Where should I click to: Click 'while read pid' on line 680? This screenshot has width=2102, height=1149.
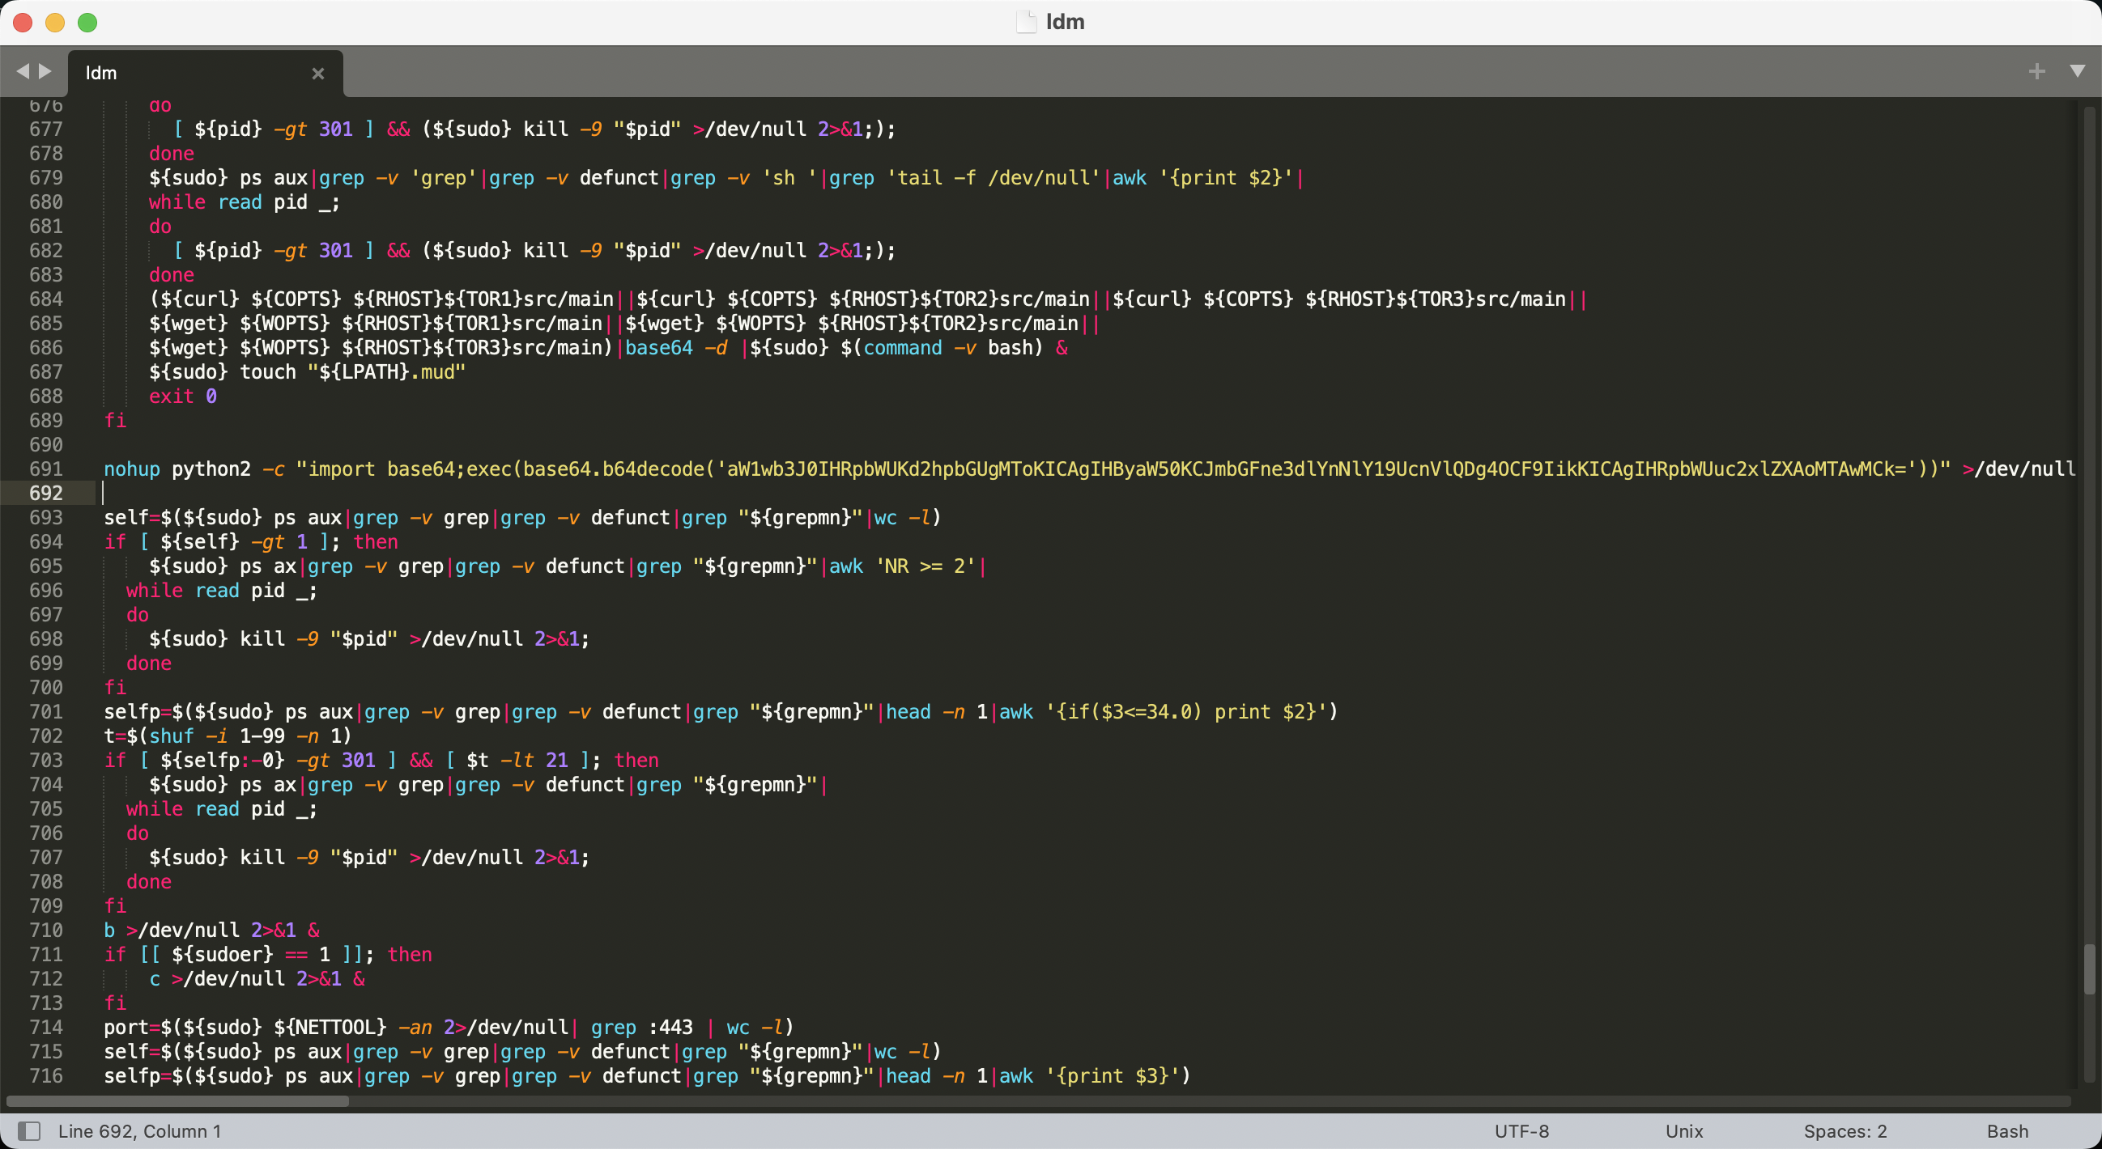228,202
